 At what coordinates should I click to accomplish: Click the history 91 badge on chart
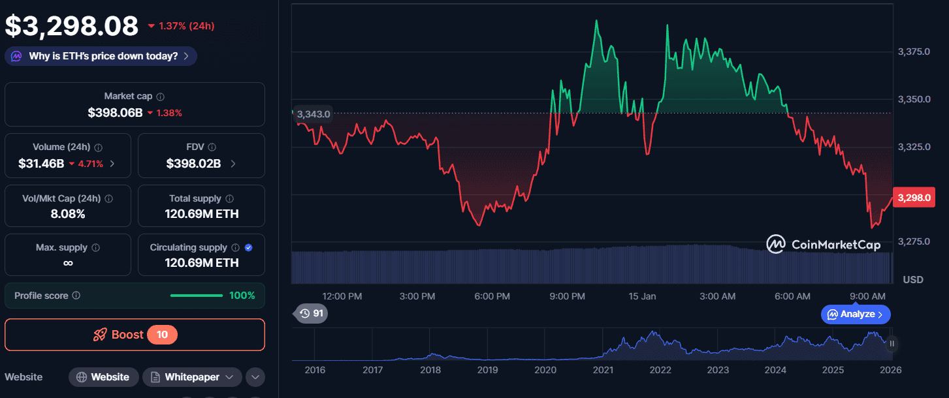pos(311,314)
